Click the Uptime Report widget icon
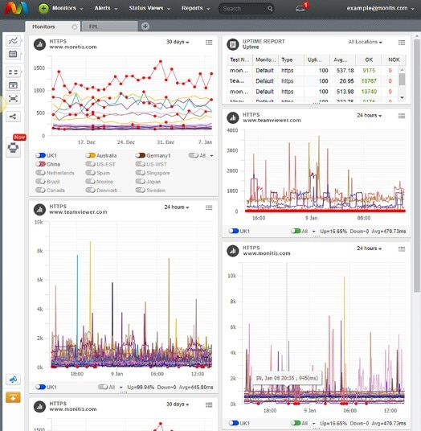The image size is (421, 431). pos(233,44)
